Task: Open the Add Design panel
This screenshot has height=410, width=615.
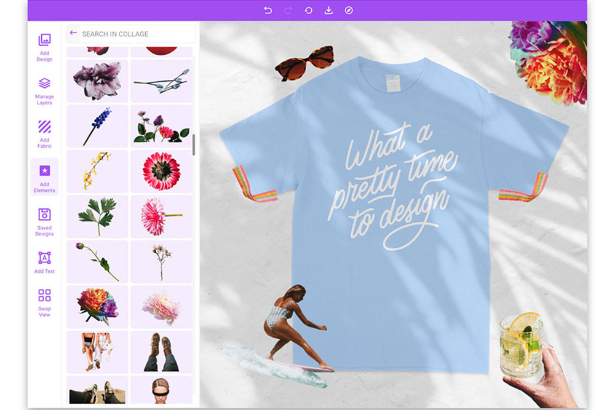Action: pyautogui.click(x=44, y=47)
